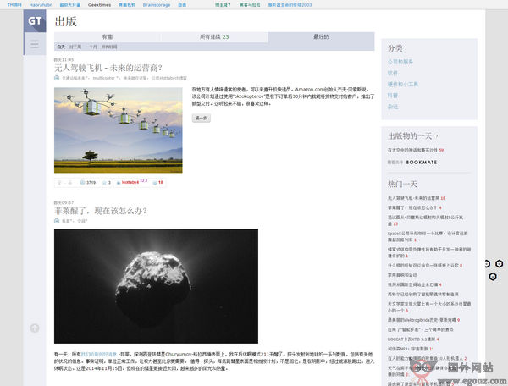
Task: Open popular item about SpaceX
Action: tap(428, 236)
